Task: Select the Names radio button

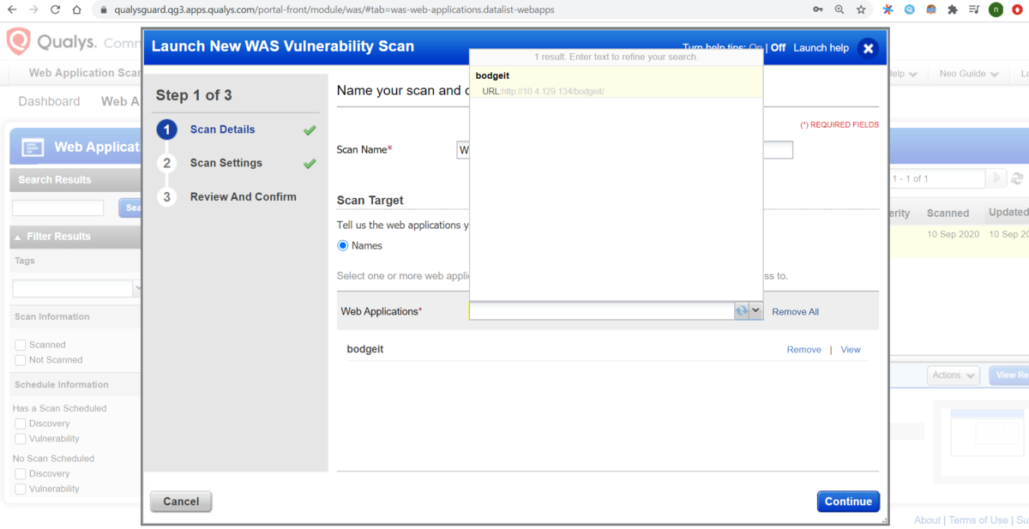Action: tap(343, 245)
